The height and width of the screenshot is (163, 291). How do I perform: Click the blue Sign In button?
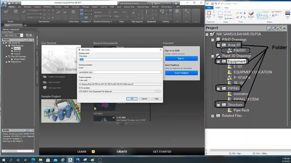click(x=181, y=58)
